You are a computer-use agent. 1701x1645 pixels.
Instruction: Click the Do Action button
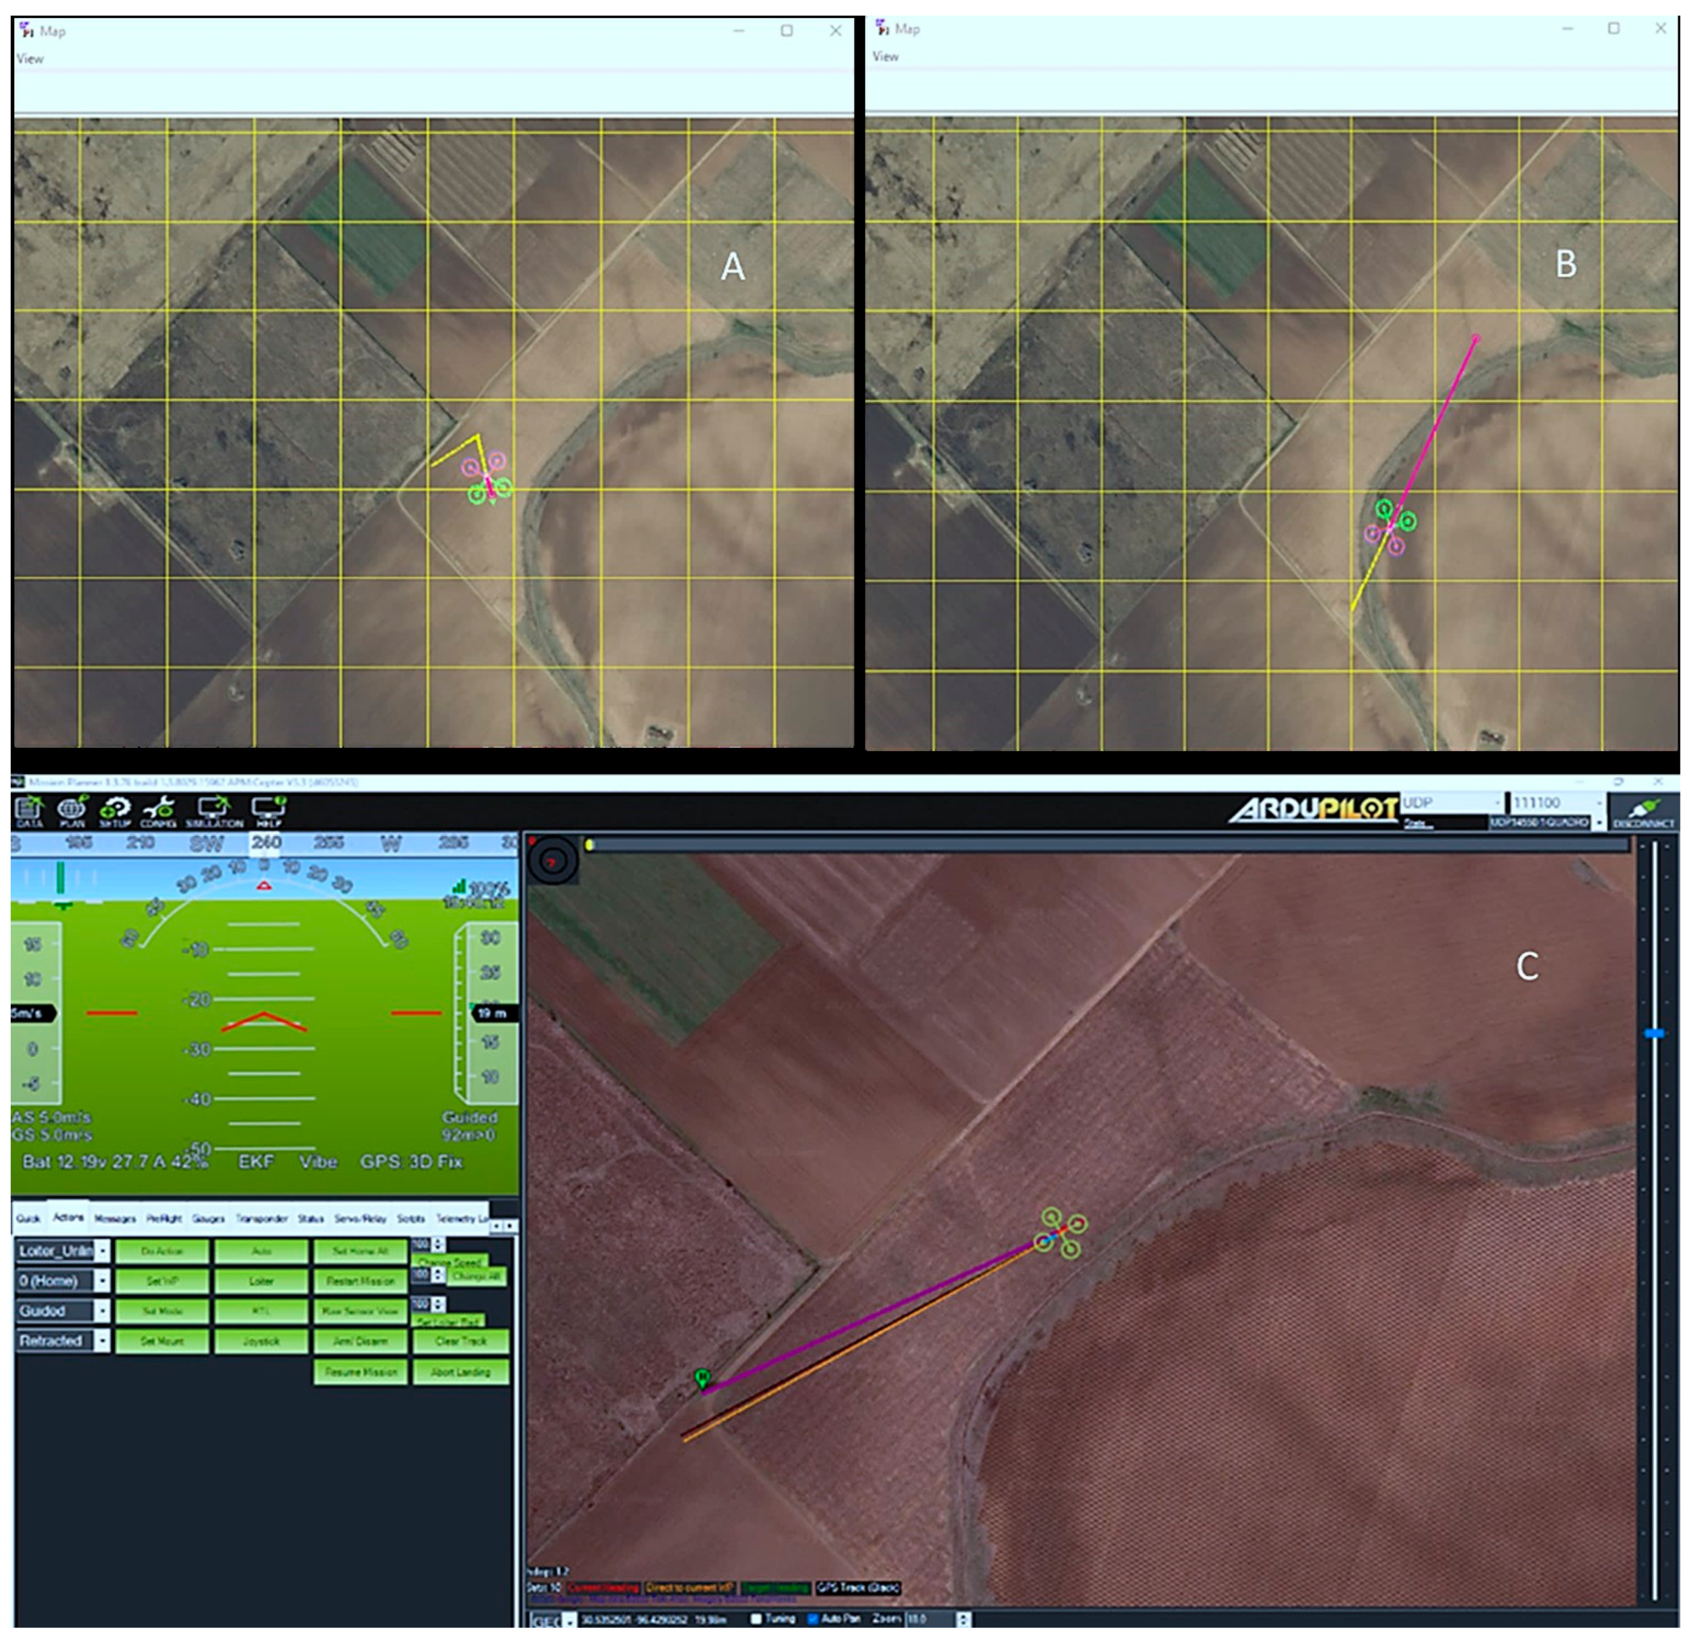click(x=162, y=1251)
